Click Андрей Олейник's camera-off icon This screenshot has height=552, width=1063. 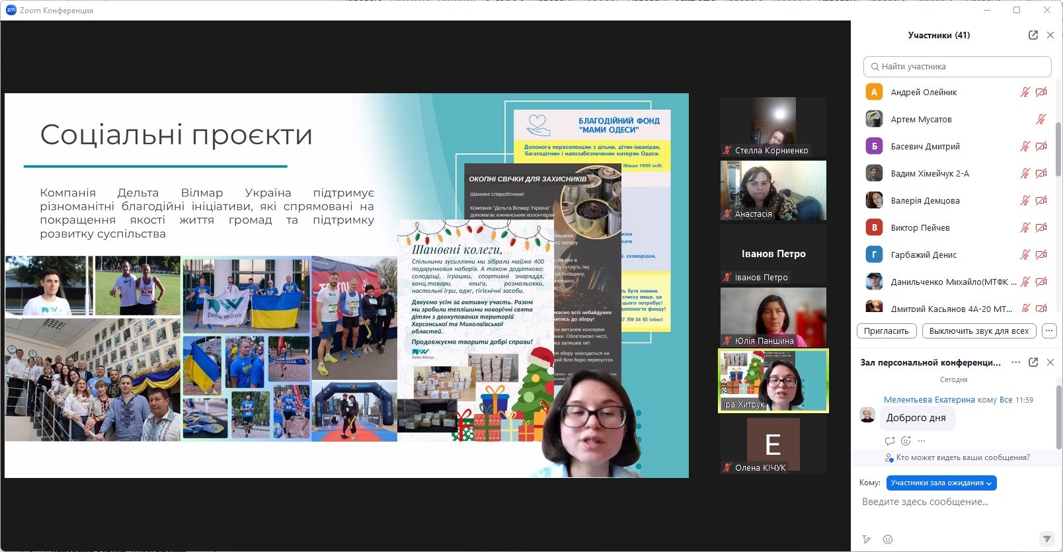pos(1041,92)
